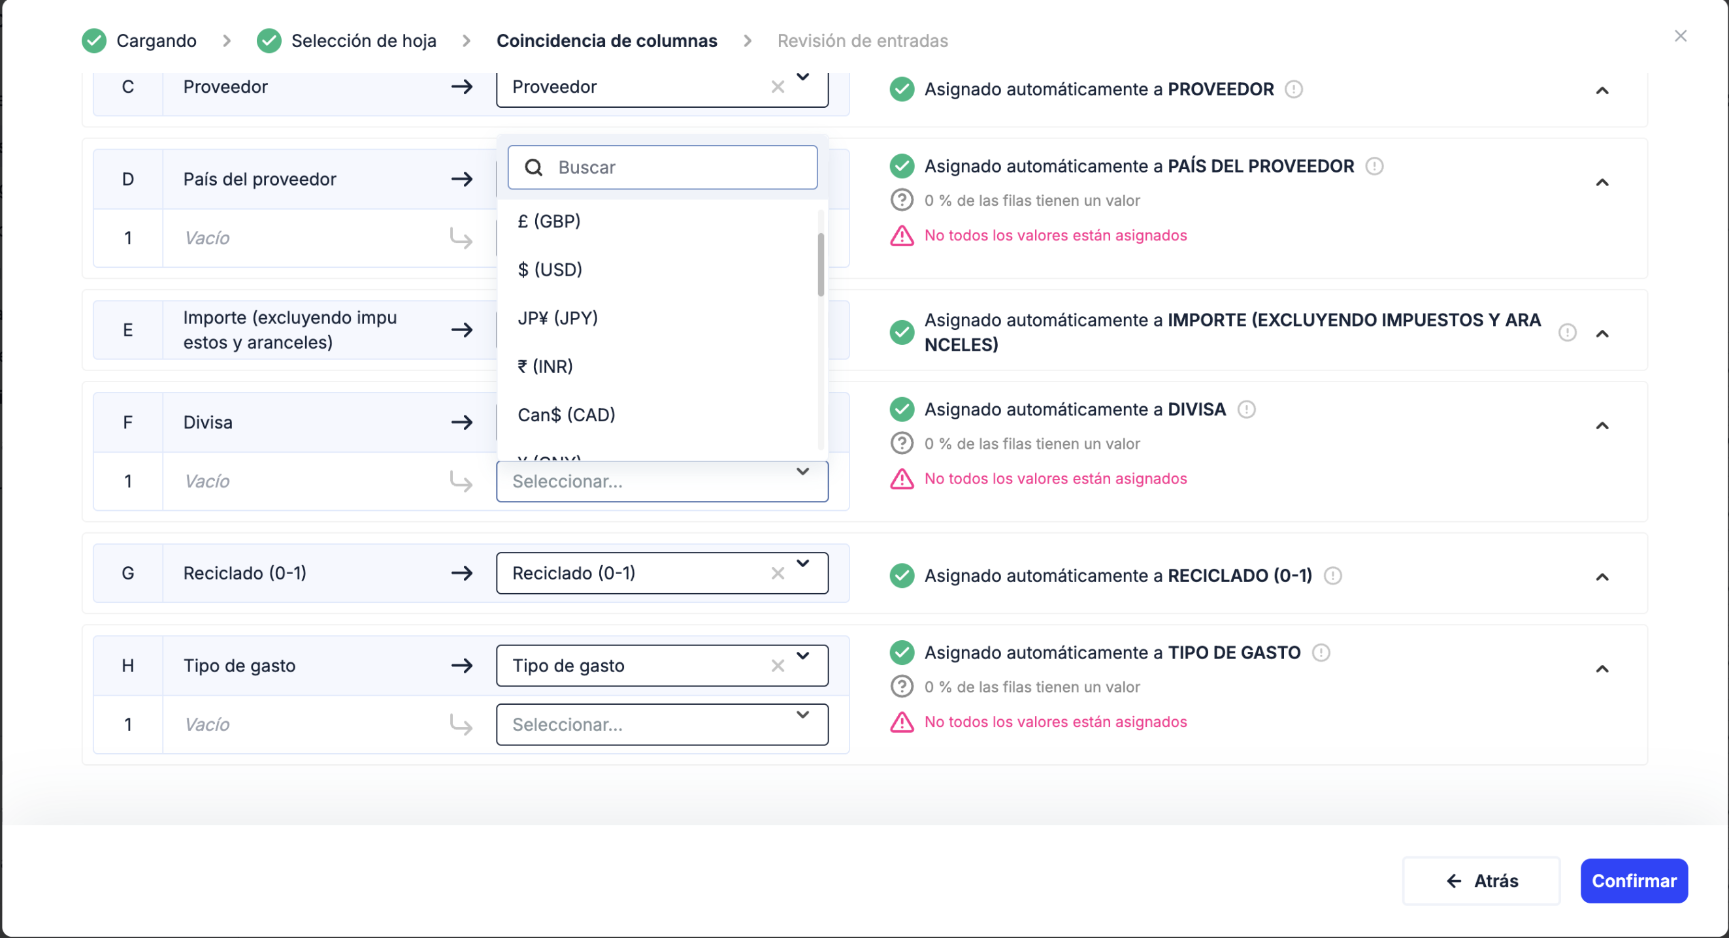Click the Confirmar button
Viewport: 1729px width, 938px height.
(1634, 881)
